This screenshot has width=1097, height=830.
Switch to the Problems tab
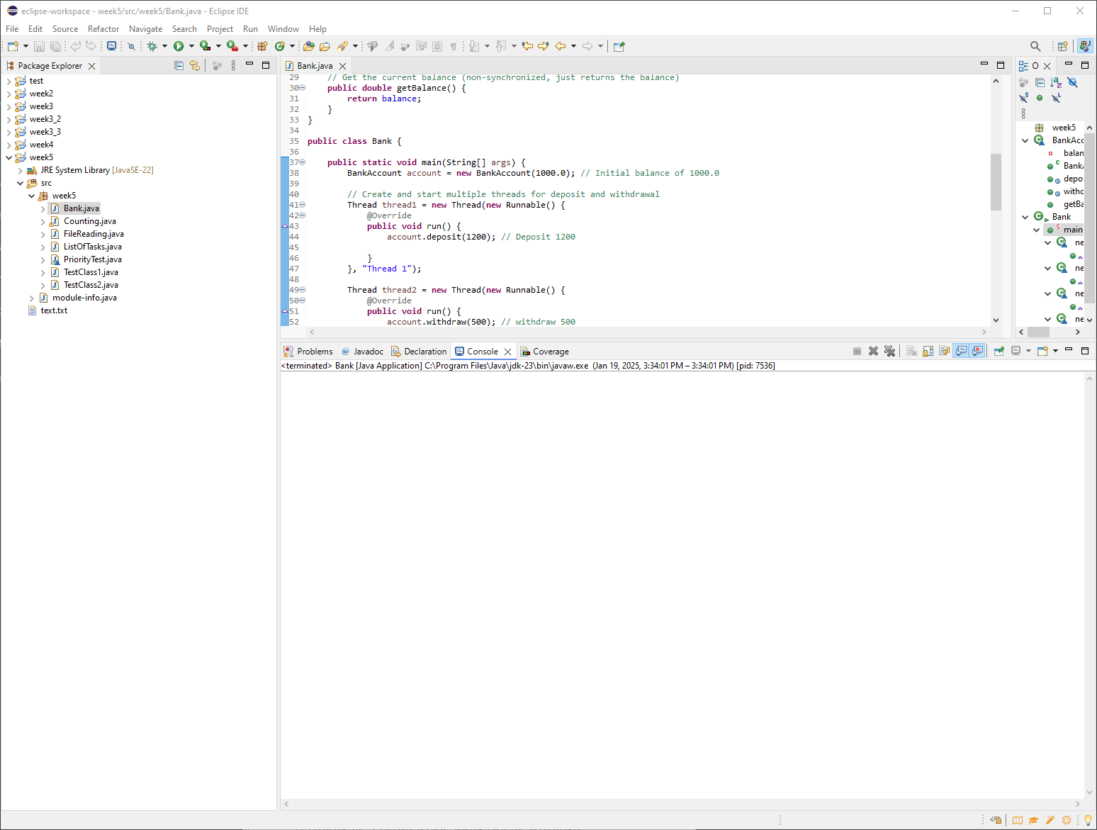tap(314, 352)
